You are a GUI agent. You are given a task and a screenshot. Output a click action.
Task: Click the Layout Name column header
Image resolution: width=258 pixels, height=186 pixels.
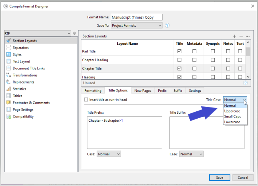(127, 44)
